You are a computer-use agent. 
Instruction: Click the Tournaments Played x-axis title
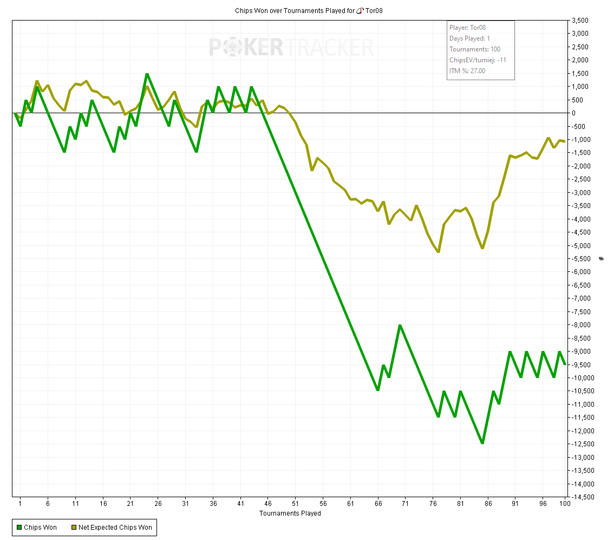290,513
